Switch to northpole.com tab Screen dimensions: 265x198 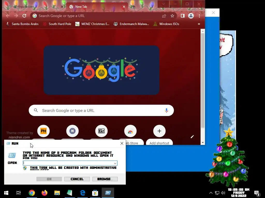pyautogui.click(x=34, y=7)
